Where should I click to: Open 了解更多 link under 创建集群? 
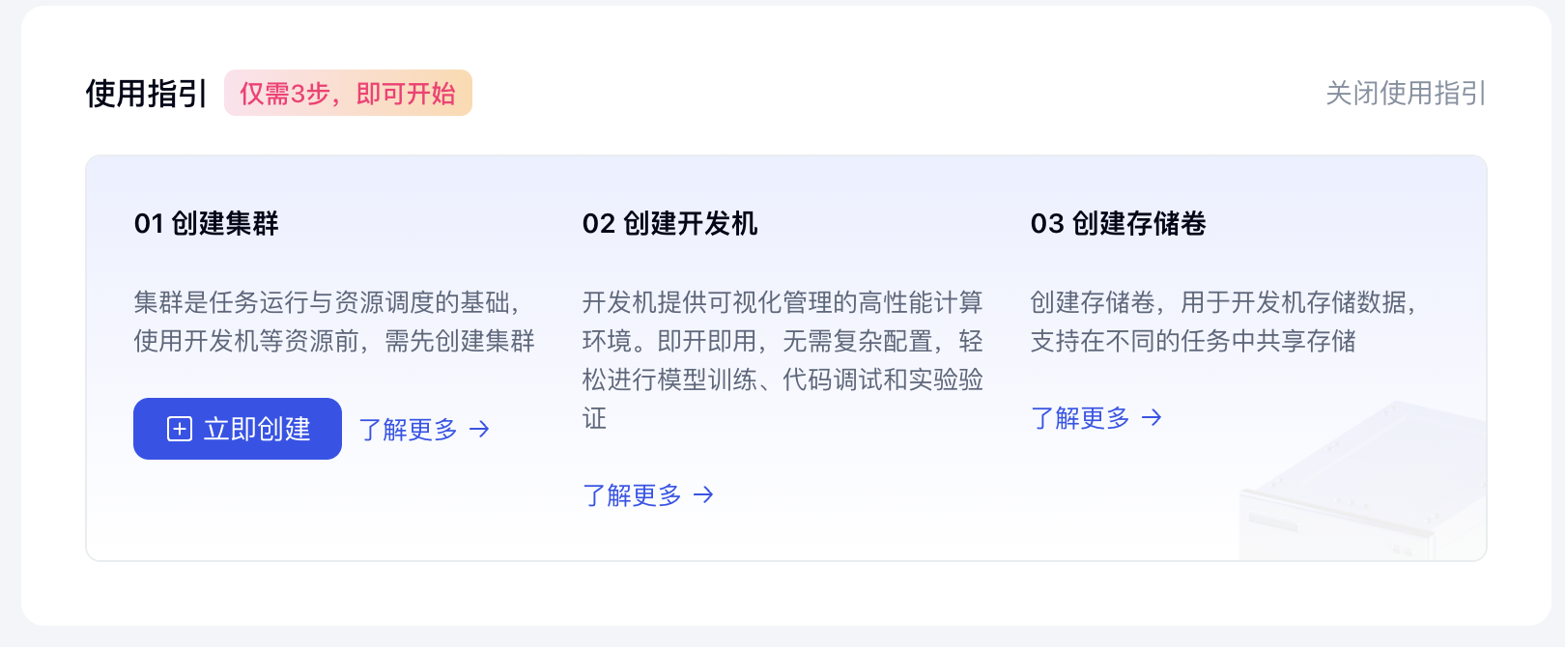pyautogui.click(x=408, y=429)
